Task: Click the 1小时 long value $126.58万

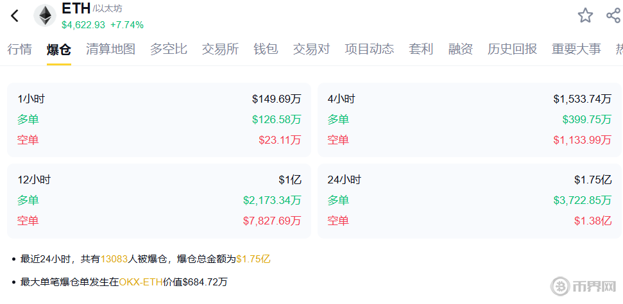Action: [x=277, y=119]
